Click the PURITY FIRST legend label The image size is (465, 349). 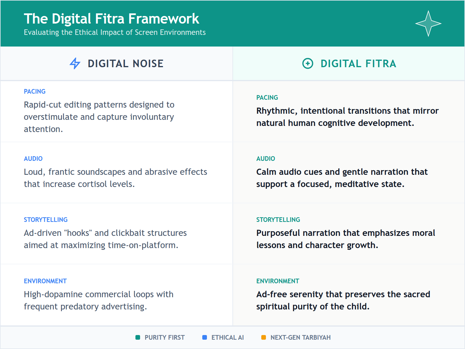click(x=164, y=337)
